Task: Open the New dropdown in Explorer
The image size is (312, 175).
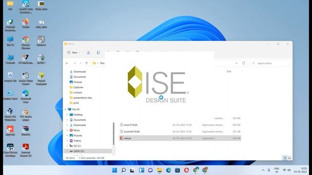Action: pyautogui.click(x=74, y=52)
